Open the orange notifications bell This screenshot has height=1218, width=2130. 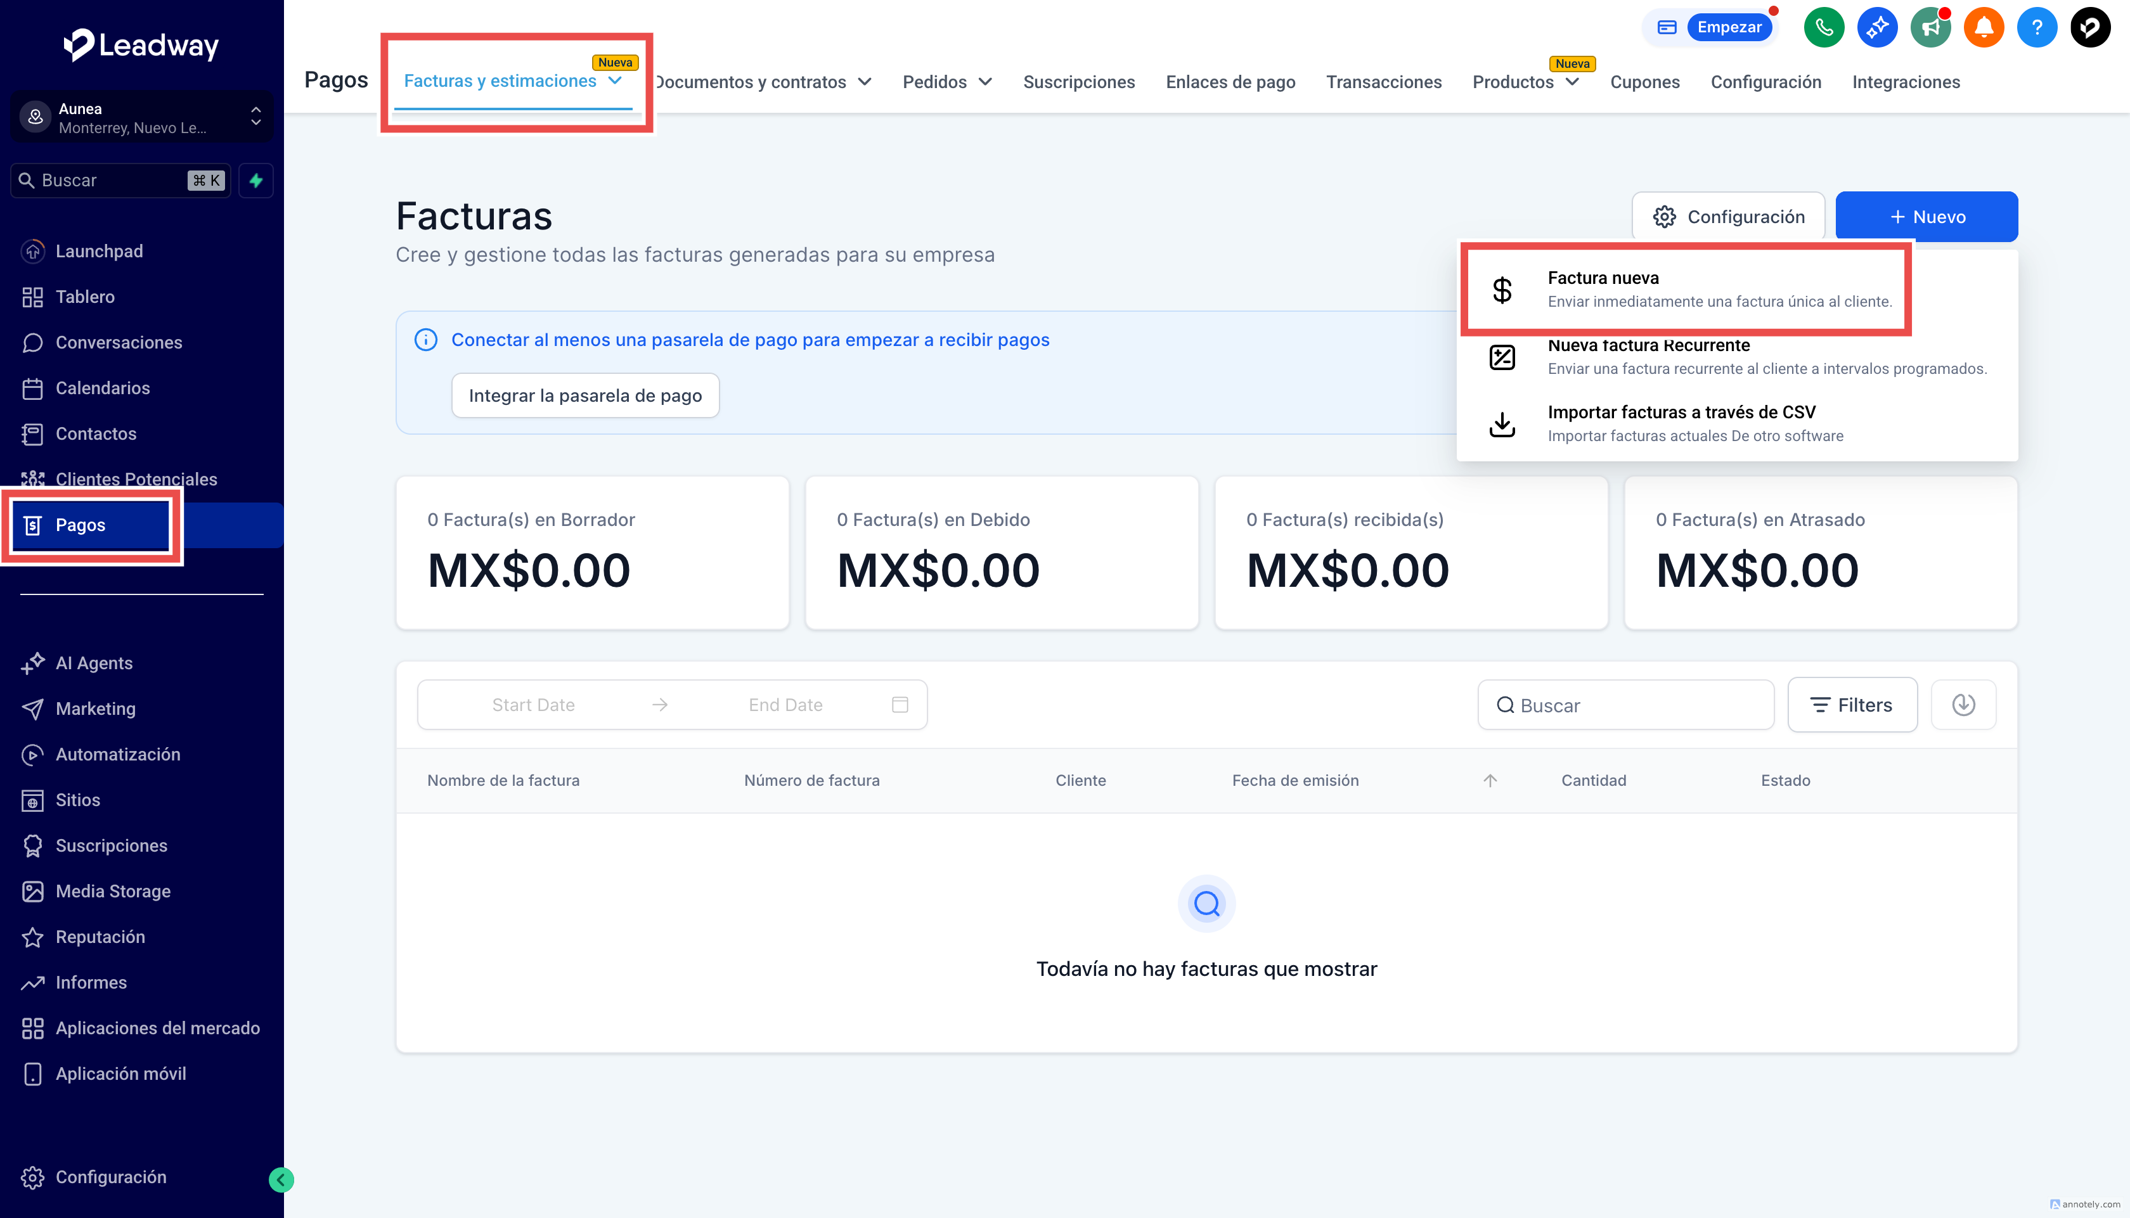tap(1984, 28)
